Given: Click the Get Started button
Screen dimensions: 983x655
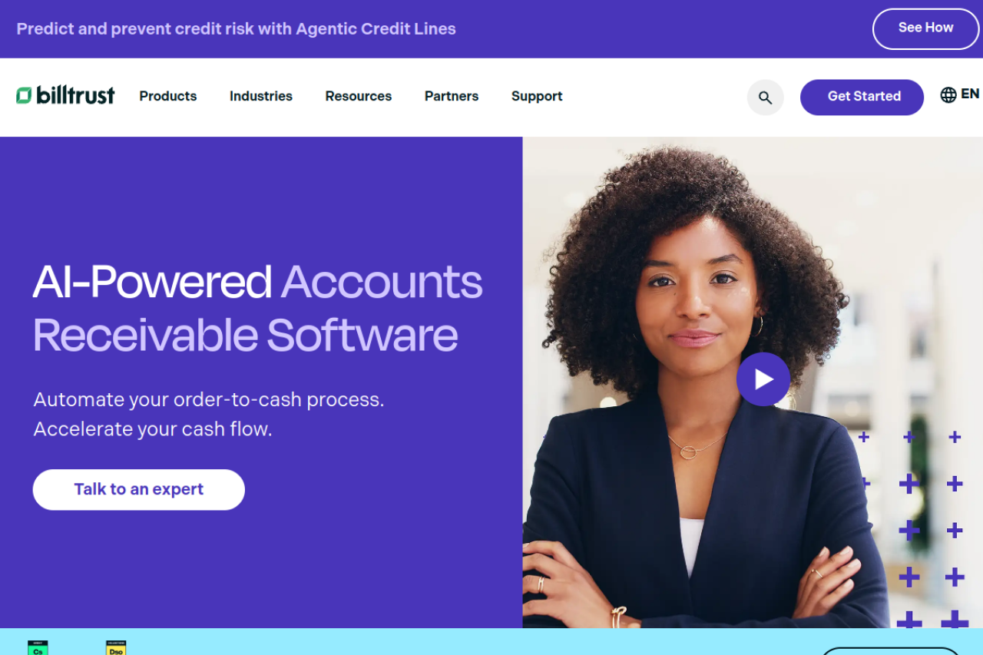Looking at the screenshot, I should pos(862,97).
